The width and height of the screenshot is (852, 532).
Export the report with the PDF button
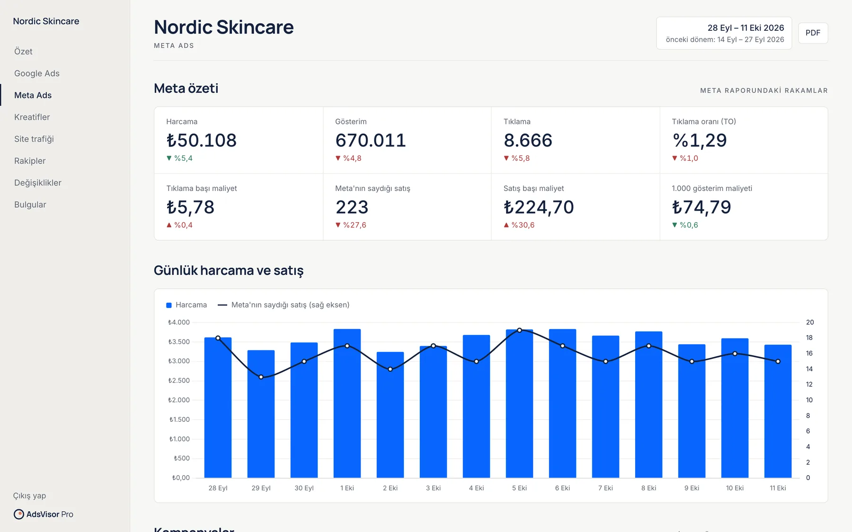[x=813, y=33]
